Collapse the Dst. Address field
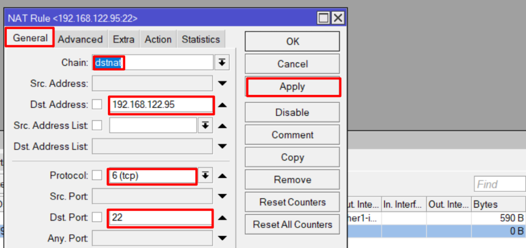 pyautogui.click(x=222, y=105)
